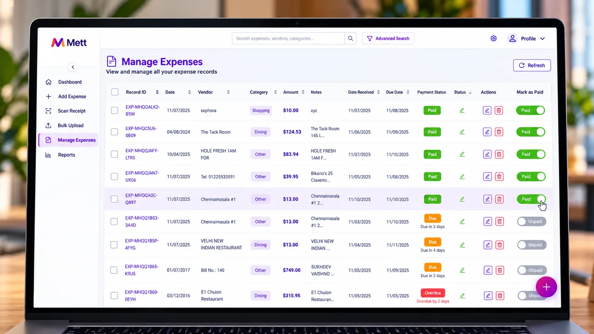Delete the Tel: 01225533591 expense
This screenshot has width=594, height=334.
499,177
